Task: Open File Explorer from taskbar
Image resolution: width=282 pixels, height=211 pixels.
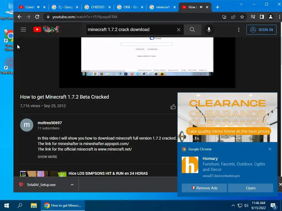Action: [x=34, y=206]
